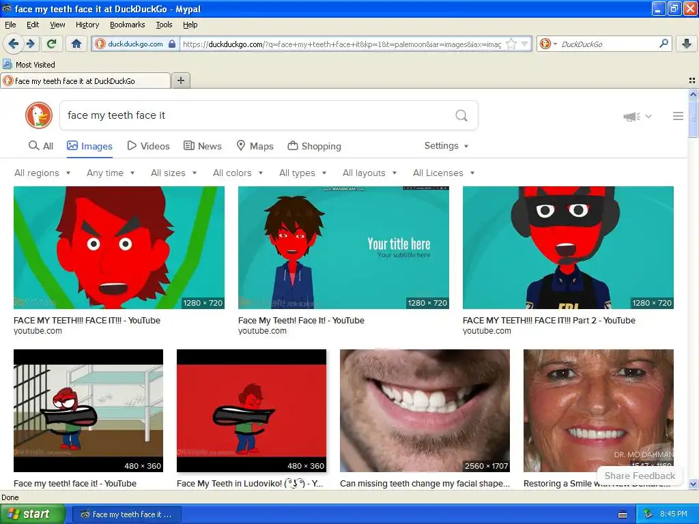
Task: Open the Your title here thumbnail
Action: (343, 247)
